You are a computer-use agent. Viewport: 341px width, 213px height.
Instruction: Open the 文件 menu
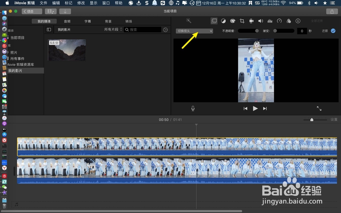pyautogui.click(x=43, y=3)
